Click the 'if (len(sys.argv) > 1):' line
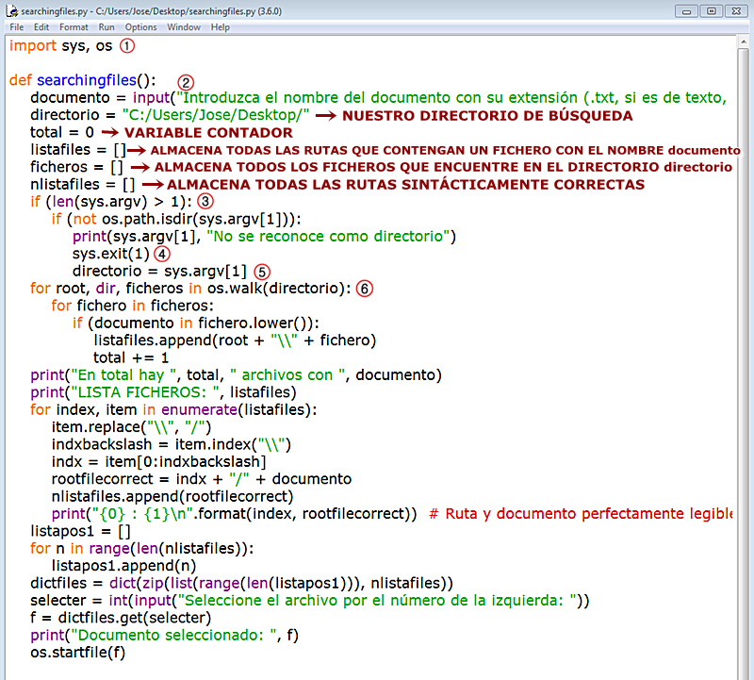The height and width of the screenshot is (680, 754). click(x=110, y=202)
